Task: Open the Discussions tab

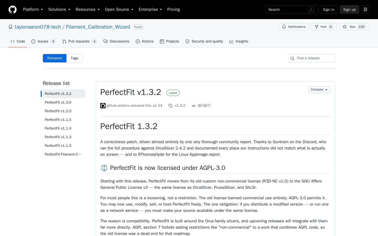Action: pos(116,41)
